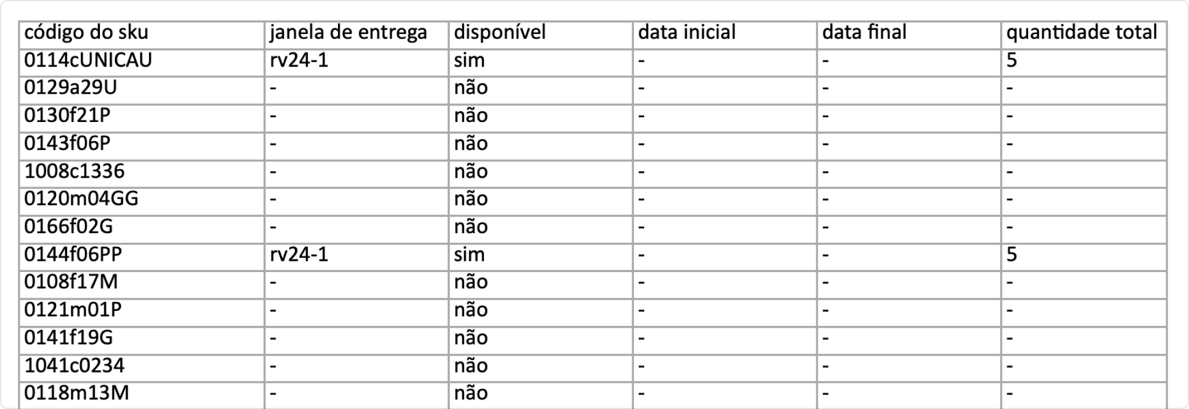Select the 0166f02G SKU cell

(x=68, y=227)
